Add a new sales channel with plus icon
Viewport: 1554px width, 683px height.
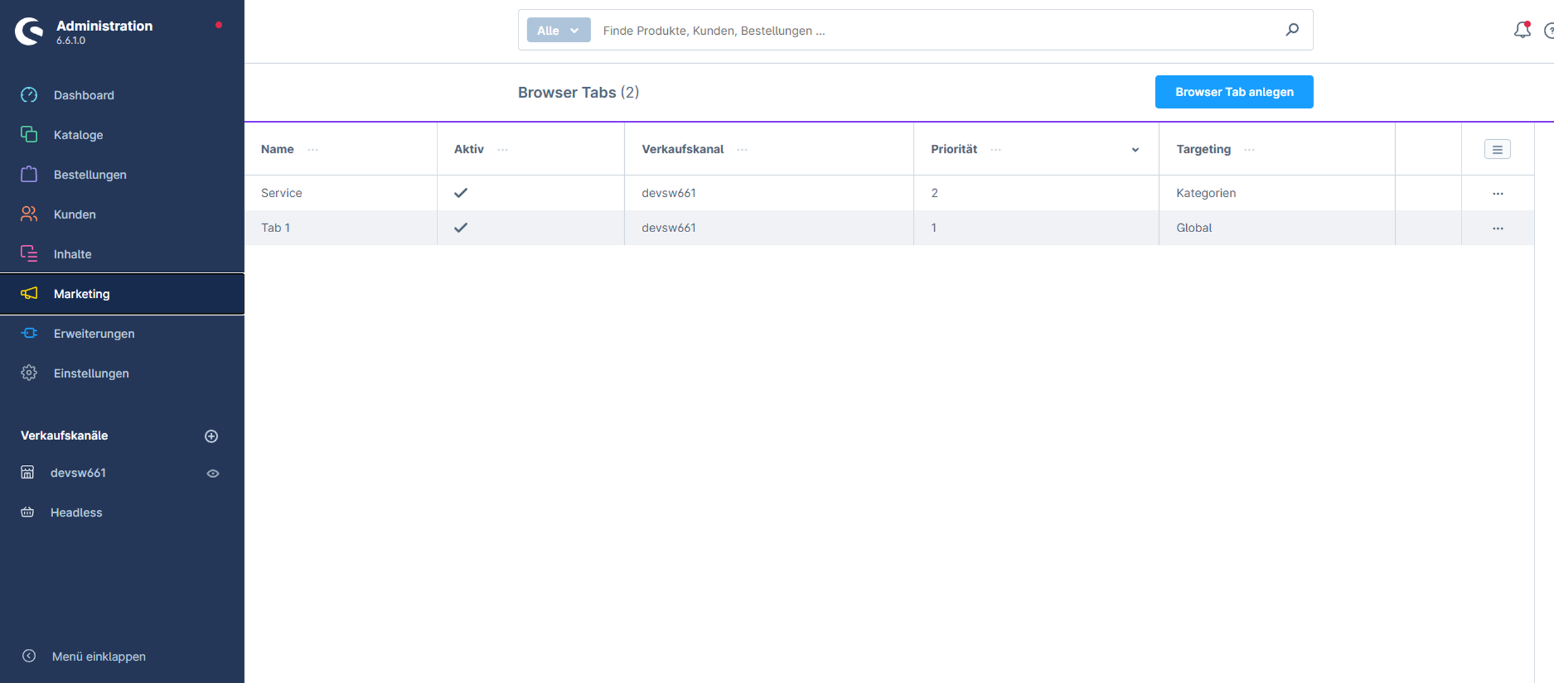(x=211, y=436)
